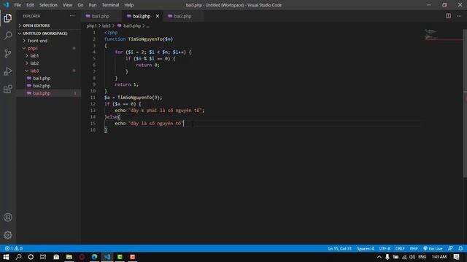The width and height of the screenshot is (467, 262).
Task: Change UTF-8 file encoding
Action: tap(385, 248)
